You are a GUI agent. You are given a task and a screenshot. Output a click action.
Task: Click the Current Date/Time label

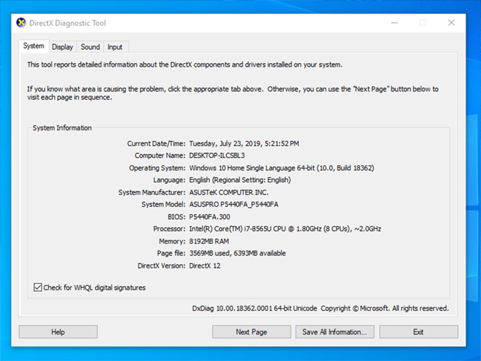(156, 144)
